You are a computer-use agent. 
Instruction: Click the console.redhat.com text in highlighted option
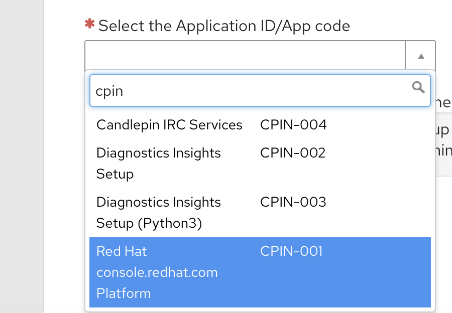(x=157, y=272)
